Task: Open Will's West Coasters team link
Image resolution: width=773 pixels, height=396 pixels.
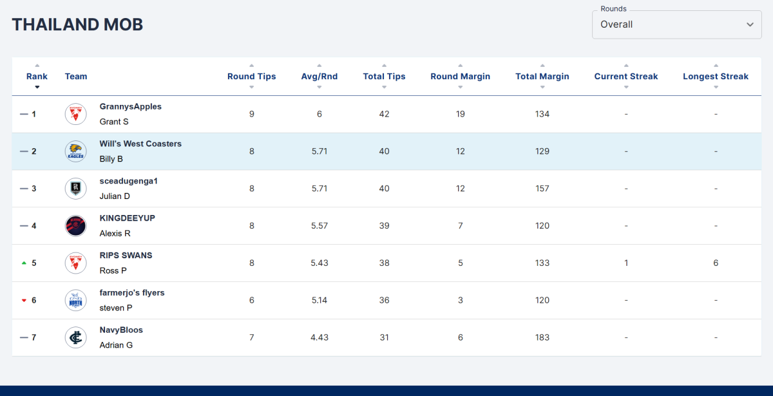Action: [140, 144]
